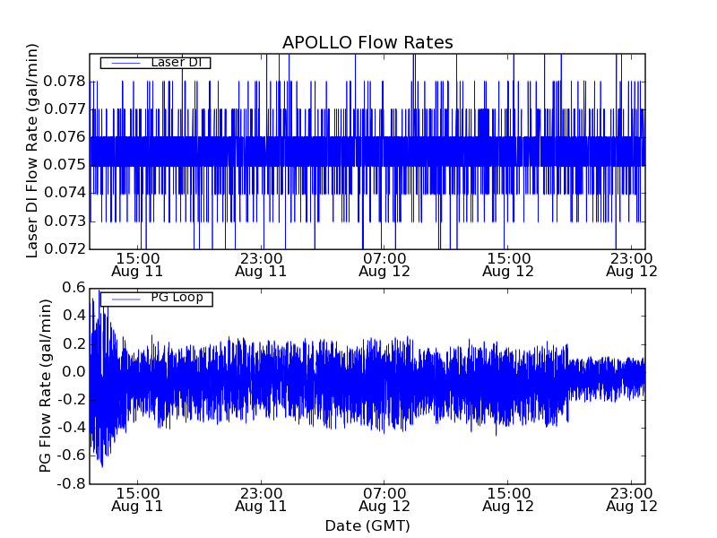The height and width of the screenshot is (538, 717).
Task: Click '15:00 Aug 11' tick under Laser DI plot
Action: pos(137,265)
